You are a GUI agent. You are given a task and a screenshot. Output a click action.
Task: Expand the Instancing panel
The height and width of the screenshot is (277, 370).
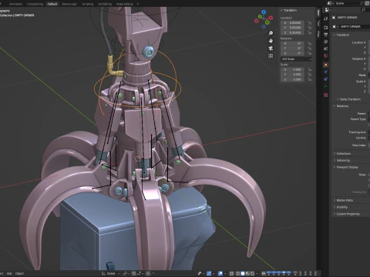(x=343, y=161)
